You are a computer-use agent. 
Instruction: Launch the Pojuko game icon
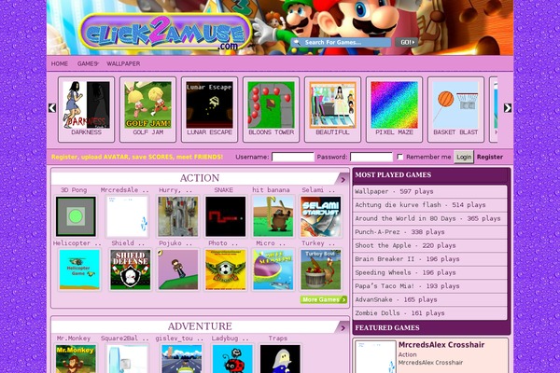coord(178,269)
